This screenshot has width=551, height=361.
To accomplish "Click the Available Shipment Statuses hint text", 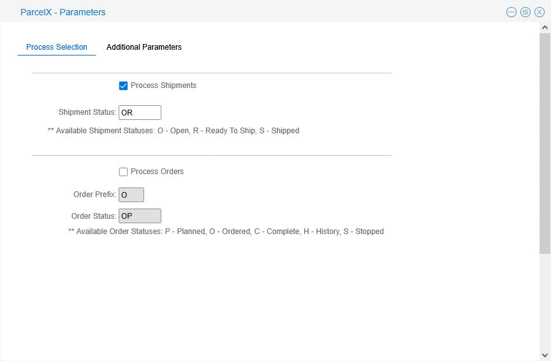I will 173,131.
